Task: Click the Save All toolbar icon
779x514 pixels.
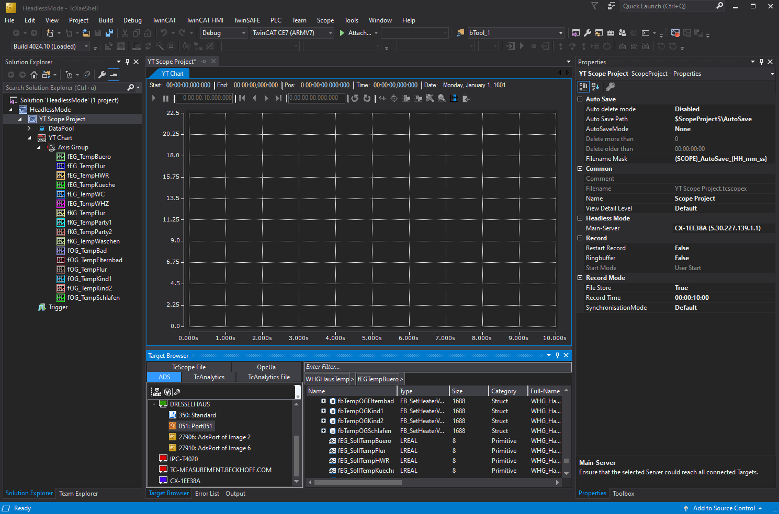Action: [x=109, y=33]
